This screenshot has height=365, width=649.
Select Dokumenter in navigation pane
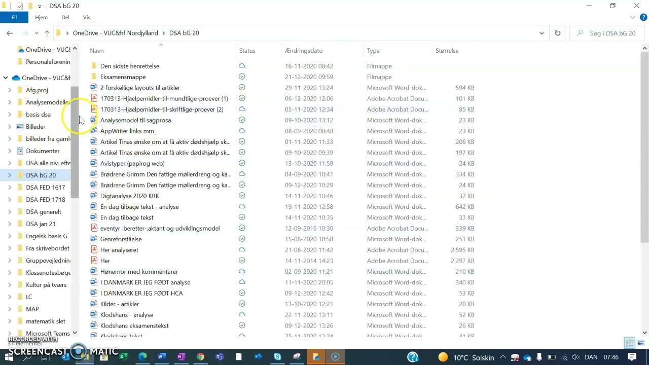pyautogui.click(x=43, y=151)
